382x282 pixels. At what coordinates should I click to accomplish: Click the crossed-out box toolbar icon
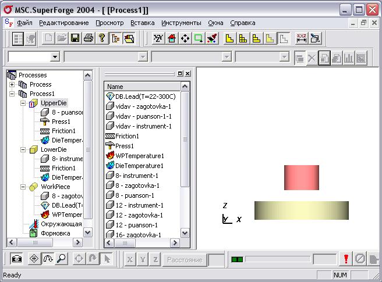click(315, 38)
